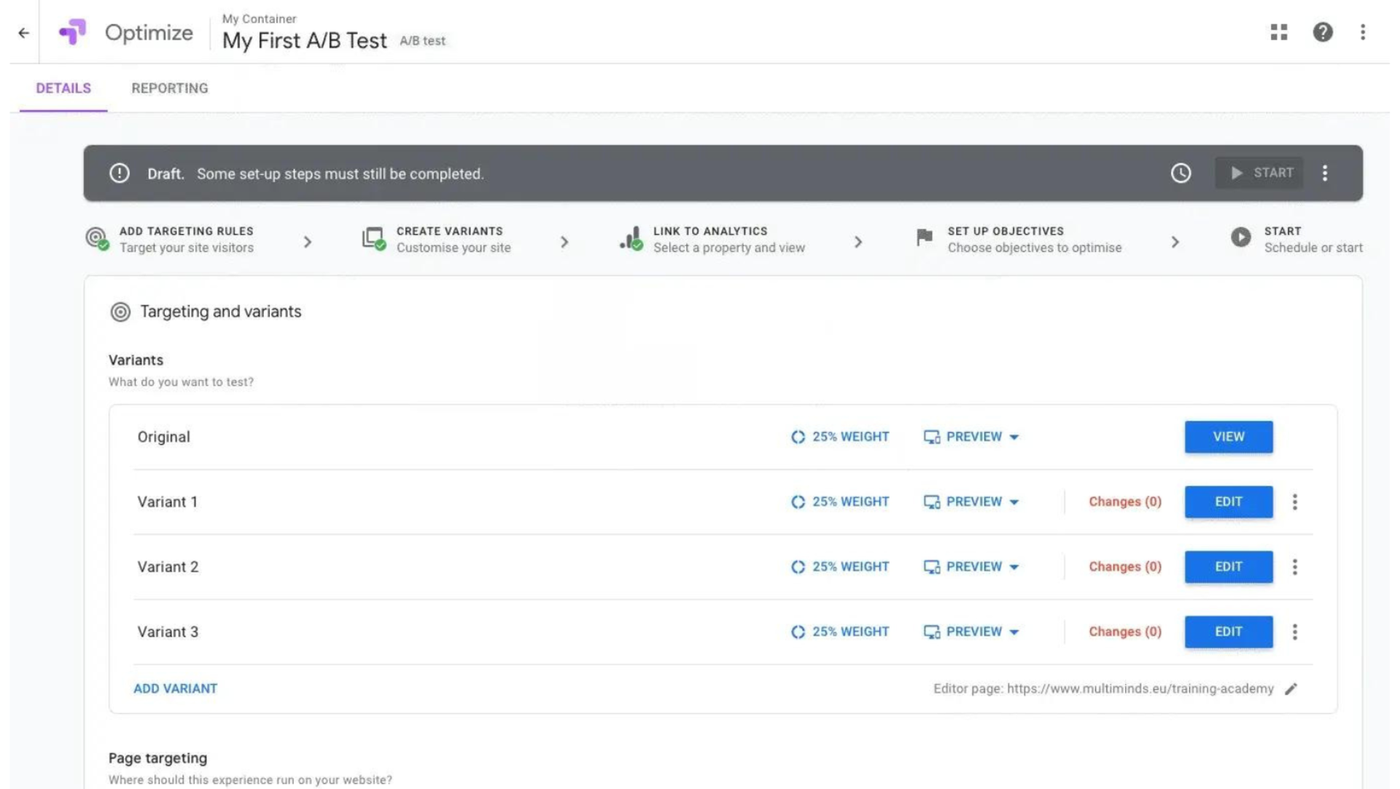The height and width of the screenshot is (789, 1400).
Task: Open the Google apps grid icon
Action: click(x=1278, y=33)
